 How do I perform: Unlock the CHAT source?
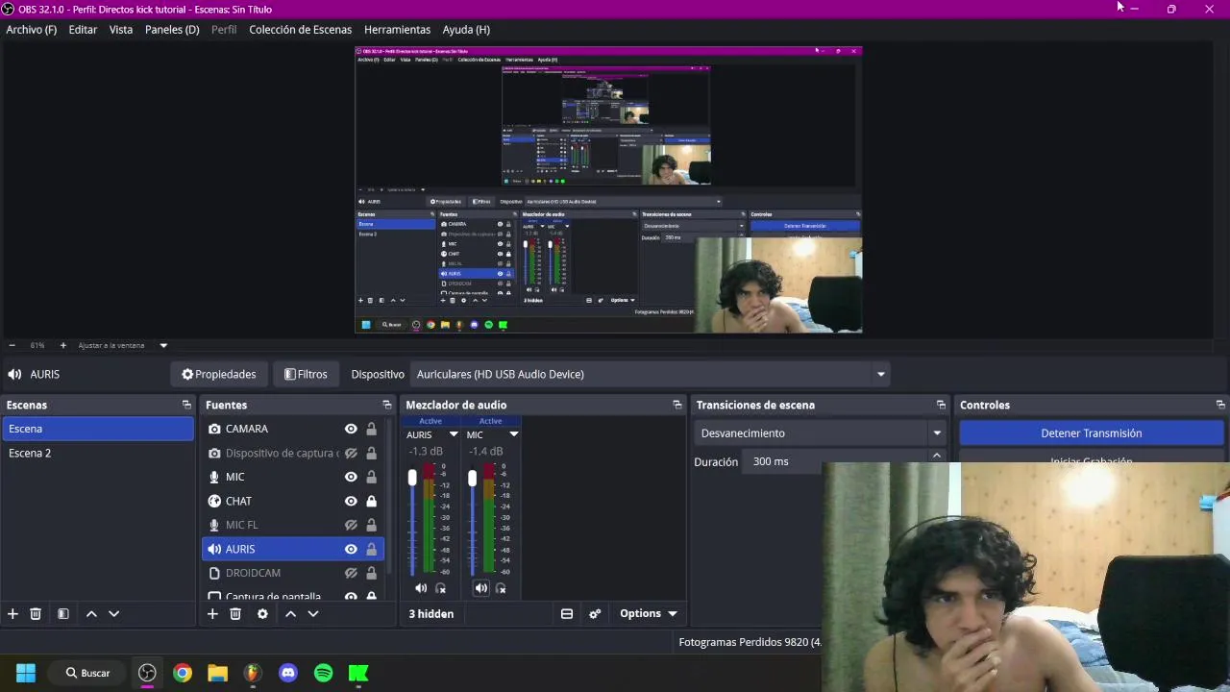pos(371,502)
